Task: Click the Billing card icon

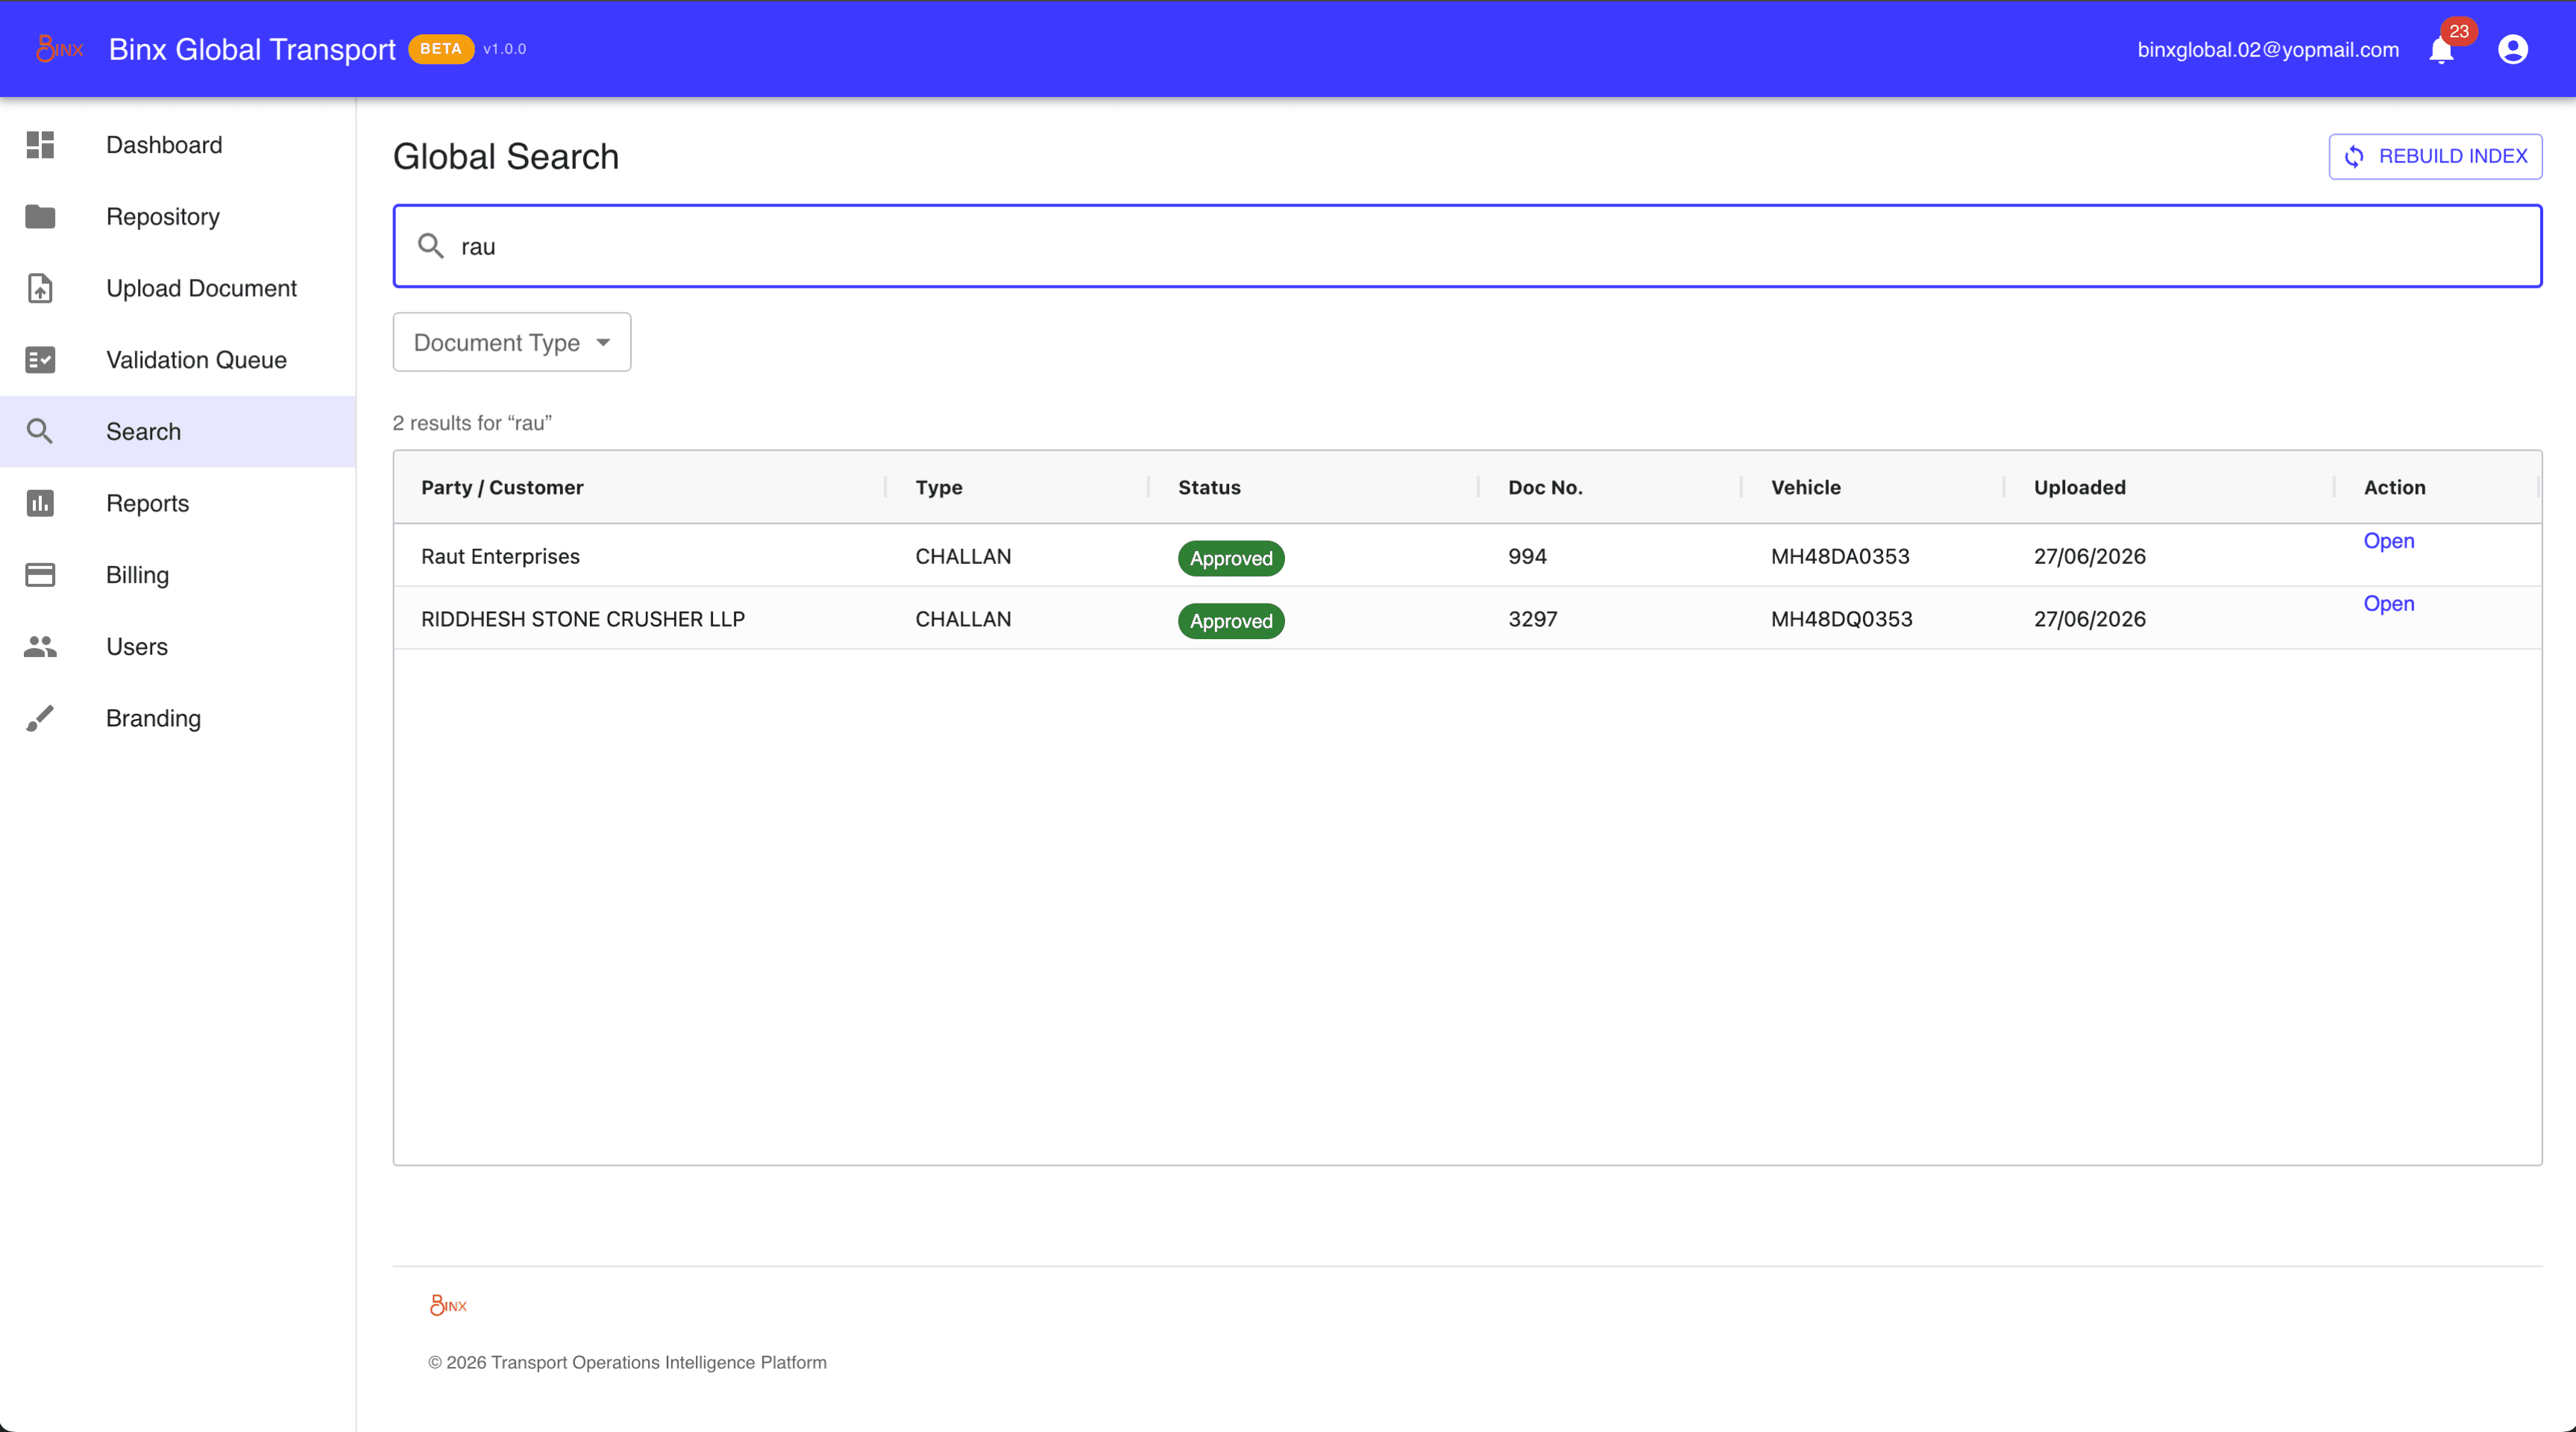Action: [x=40, y=575]
